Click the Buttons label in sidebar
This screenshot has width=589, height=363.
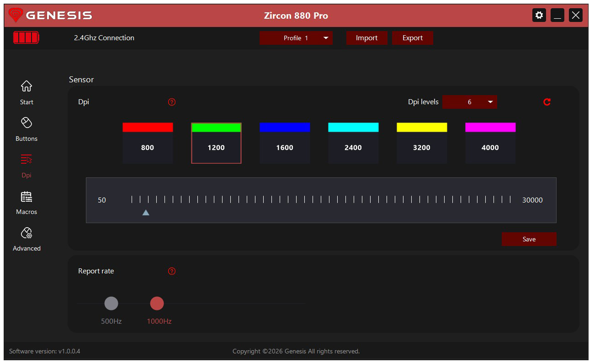point(27,139)
